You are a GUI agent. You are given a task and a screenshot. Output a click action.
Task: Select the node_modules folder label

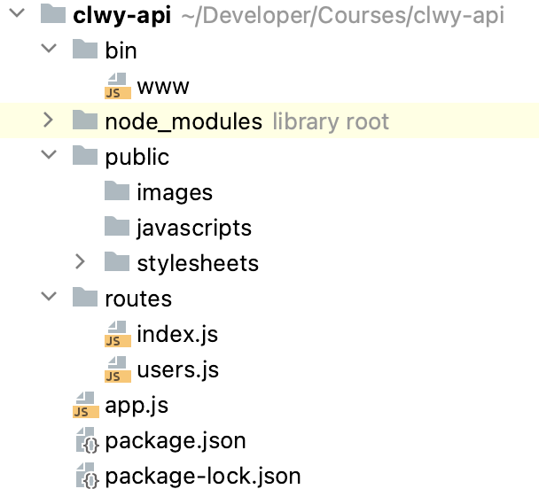coord(184,122)
